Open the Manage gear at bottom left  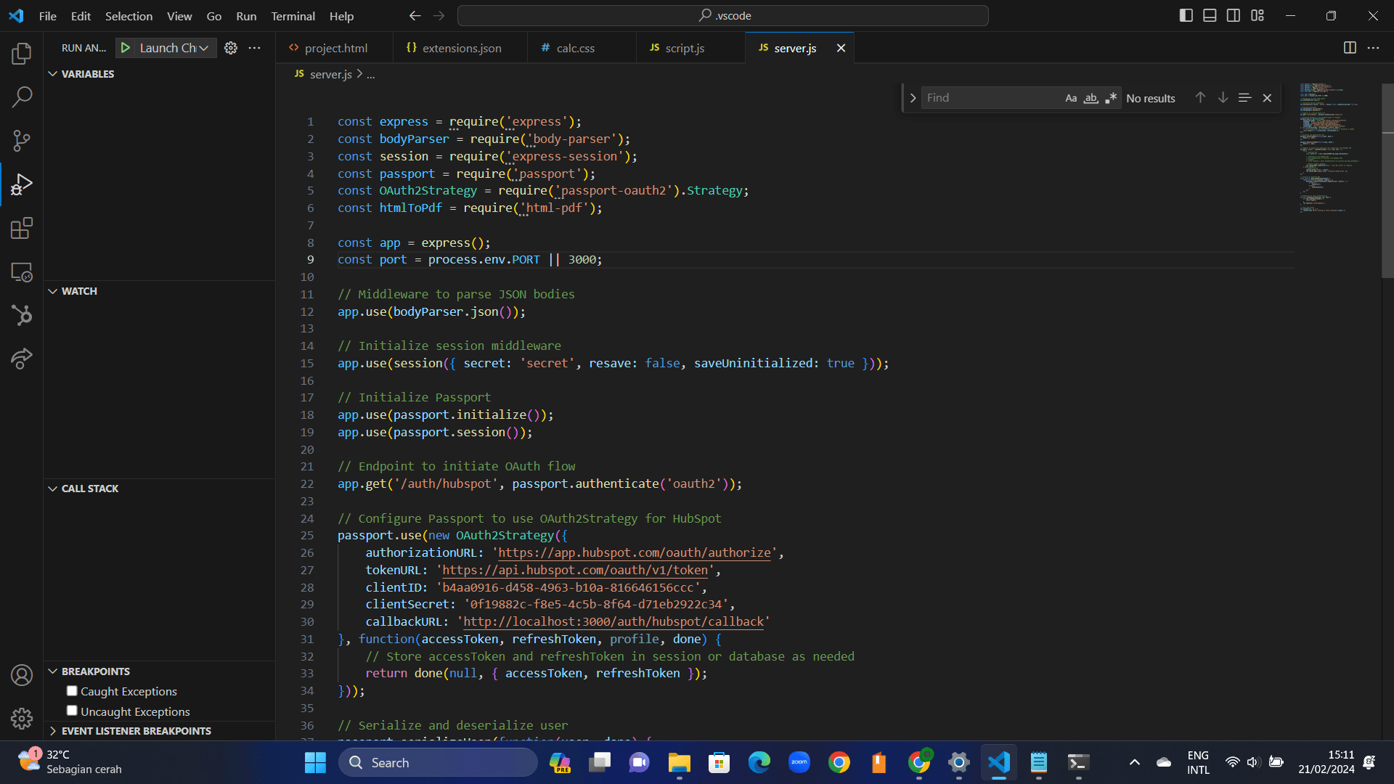point(22,719)
